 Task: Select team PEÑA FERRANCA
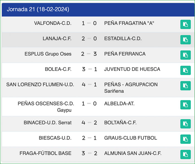[125, 54]
